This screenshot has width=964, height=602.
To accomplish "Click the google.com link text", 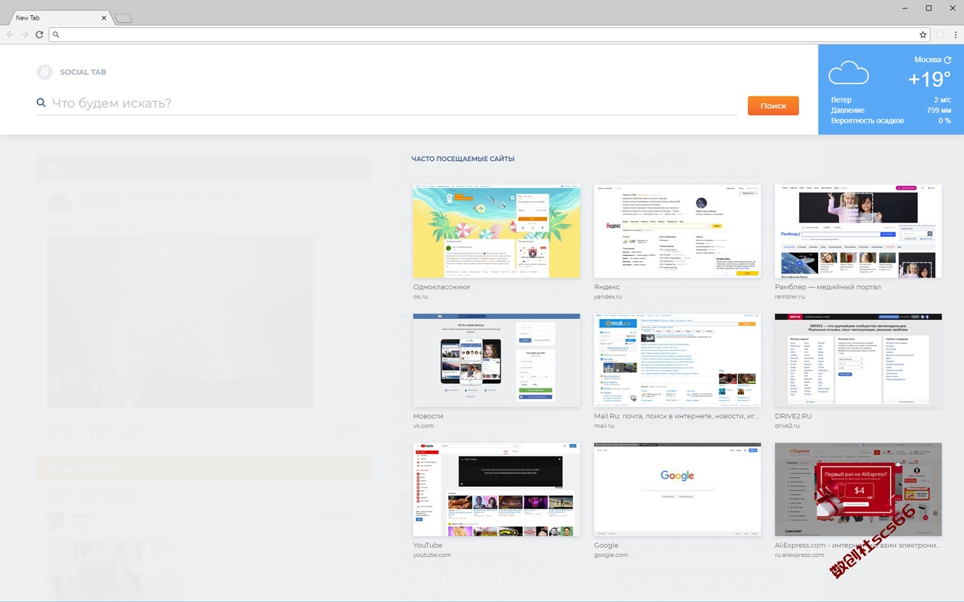I will (x=611, y=555).
